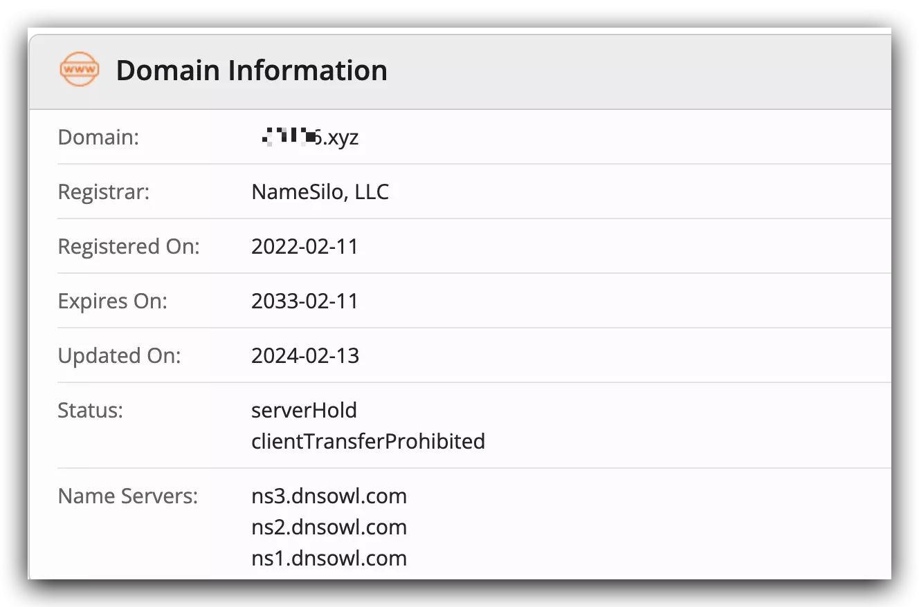Select the Expires On label
Viewport: 919px width, 607px height.
[x=112, y=301]
